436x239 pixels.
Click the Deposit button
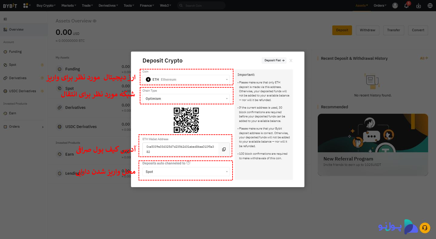pos(342,30)
